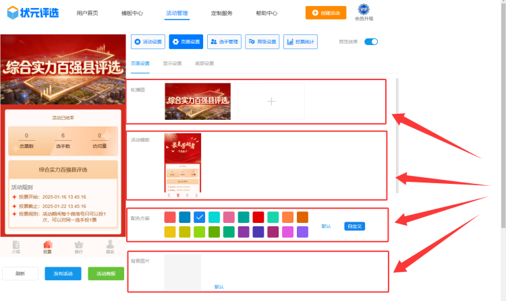Click the settings panel vertical scrollbar
Viewport: 506px width, 301px height.
pyautogui.click(x=397, y=135)
